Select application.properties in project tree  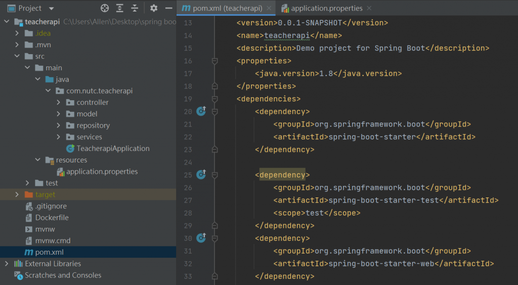click(102, 172)
